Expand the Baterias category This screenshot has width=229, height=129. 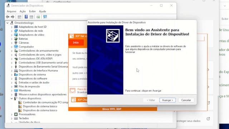[x=12, y=39]
